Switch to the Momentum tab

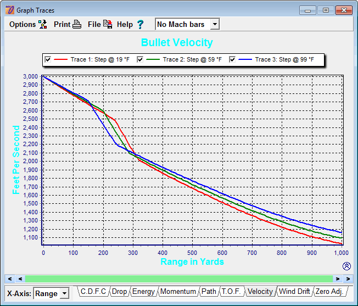[x=178, y=291]
